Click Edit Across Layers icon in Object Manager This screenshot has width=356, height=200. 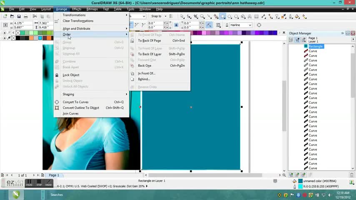click(298, 40)
